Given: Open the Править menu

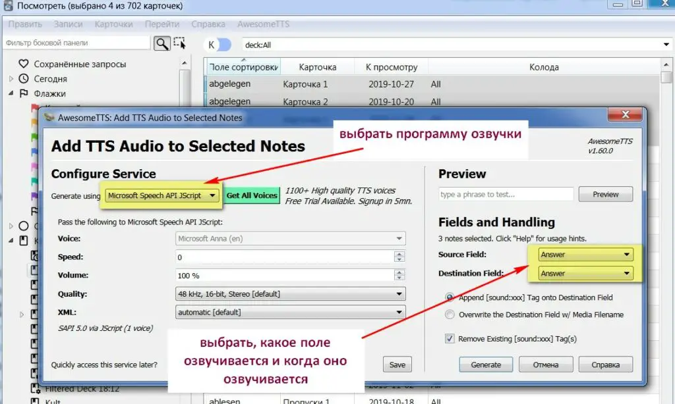Looking at the screenshot, I should (25, 24).
